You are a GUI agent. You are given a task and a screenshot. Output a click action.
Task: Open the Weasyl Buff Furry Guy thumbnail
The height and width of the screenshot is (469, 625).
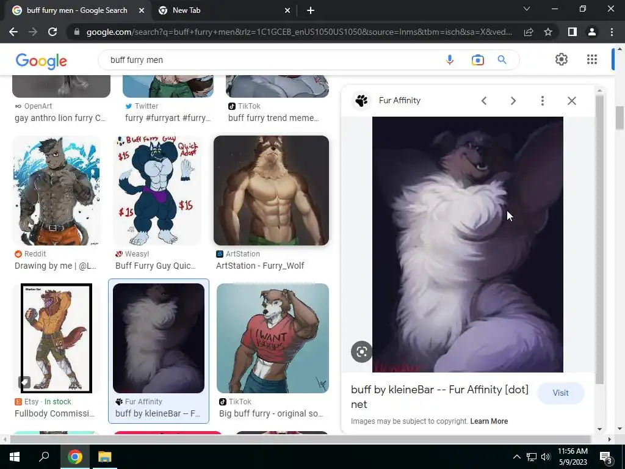(157, 191)
